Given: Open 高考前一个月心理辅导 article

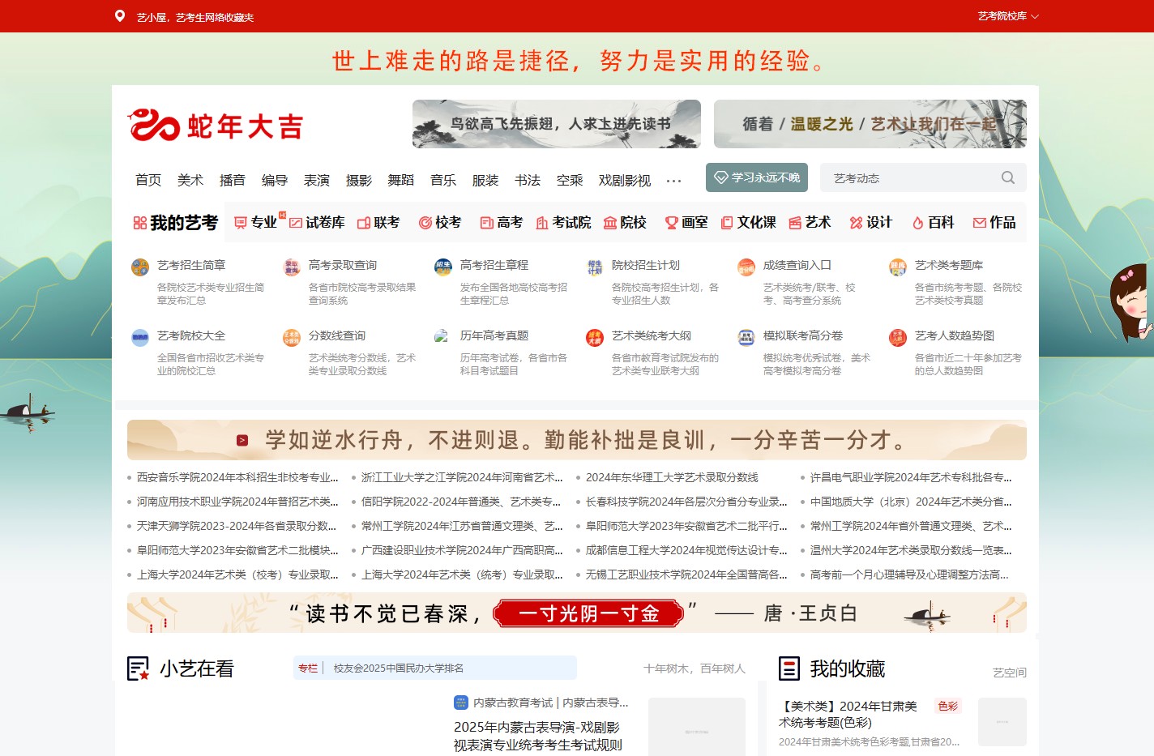Looking at the screenshot, I should [x=909, y=574].
